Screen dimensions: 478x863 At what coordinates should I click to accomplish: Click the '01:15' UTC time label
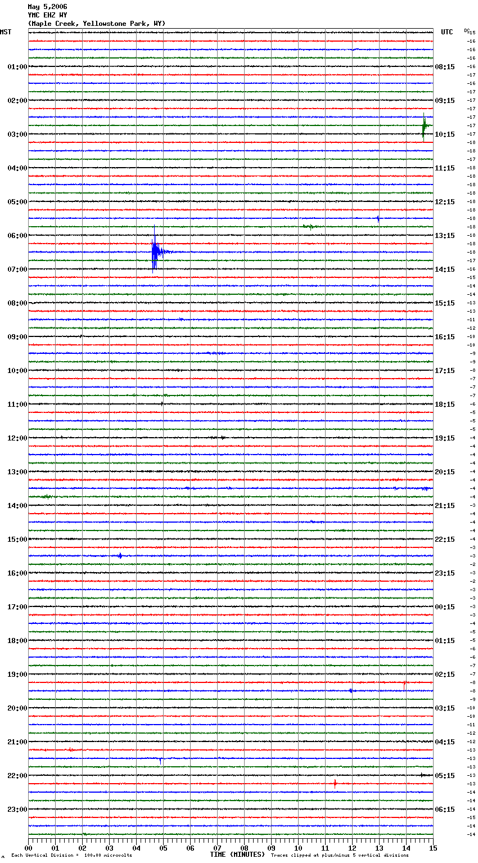click(445, 641)
